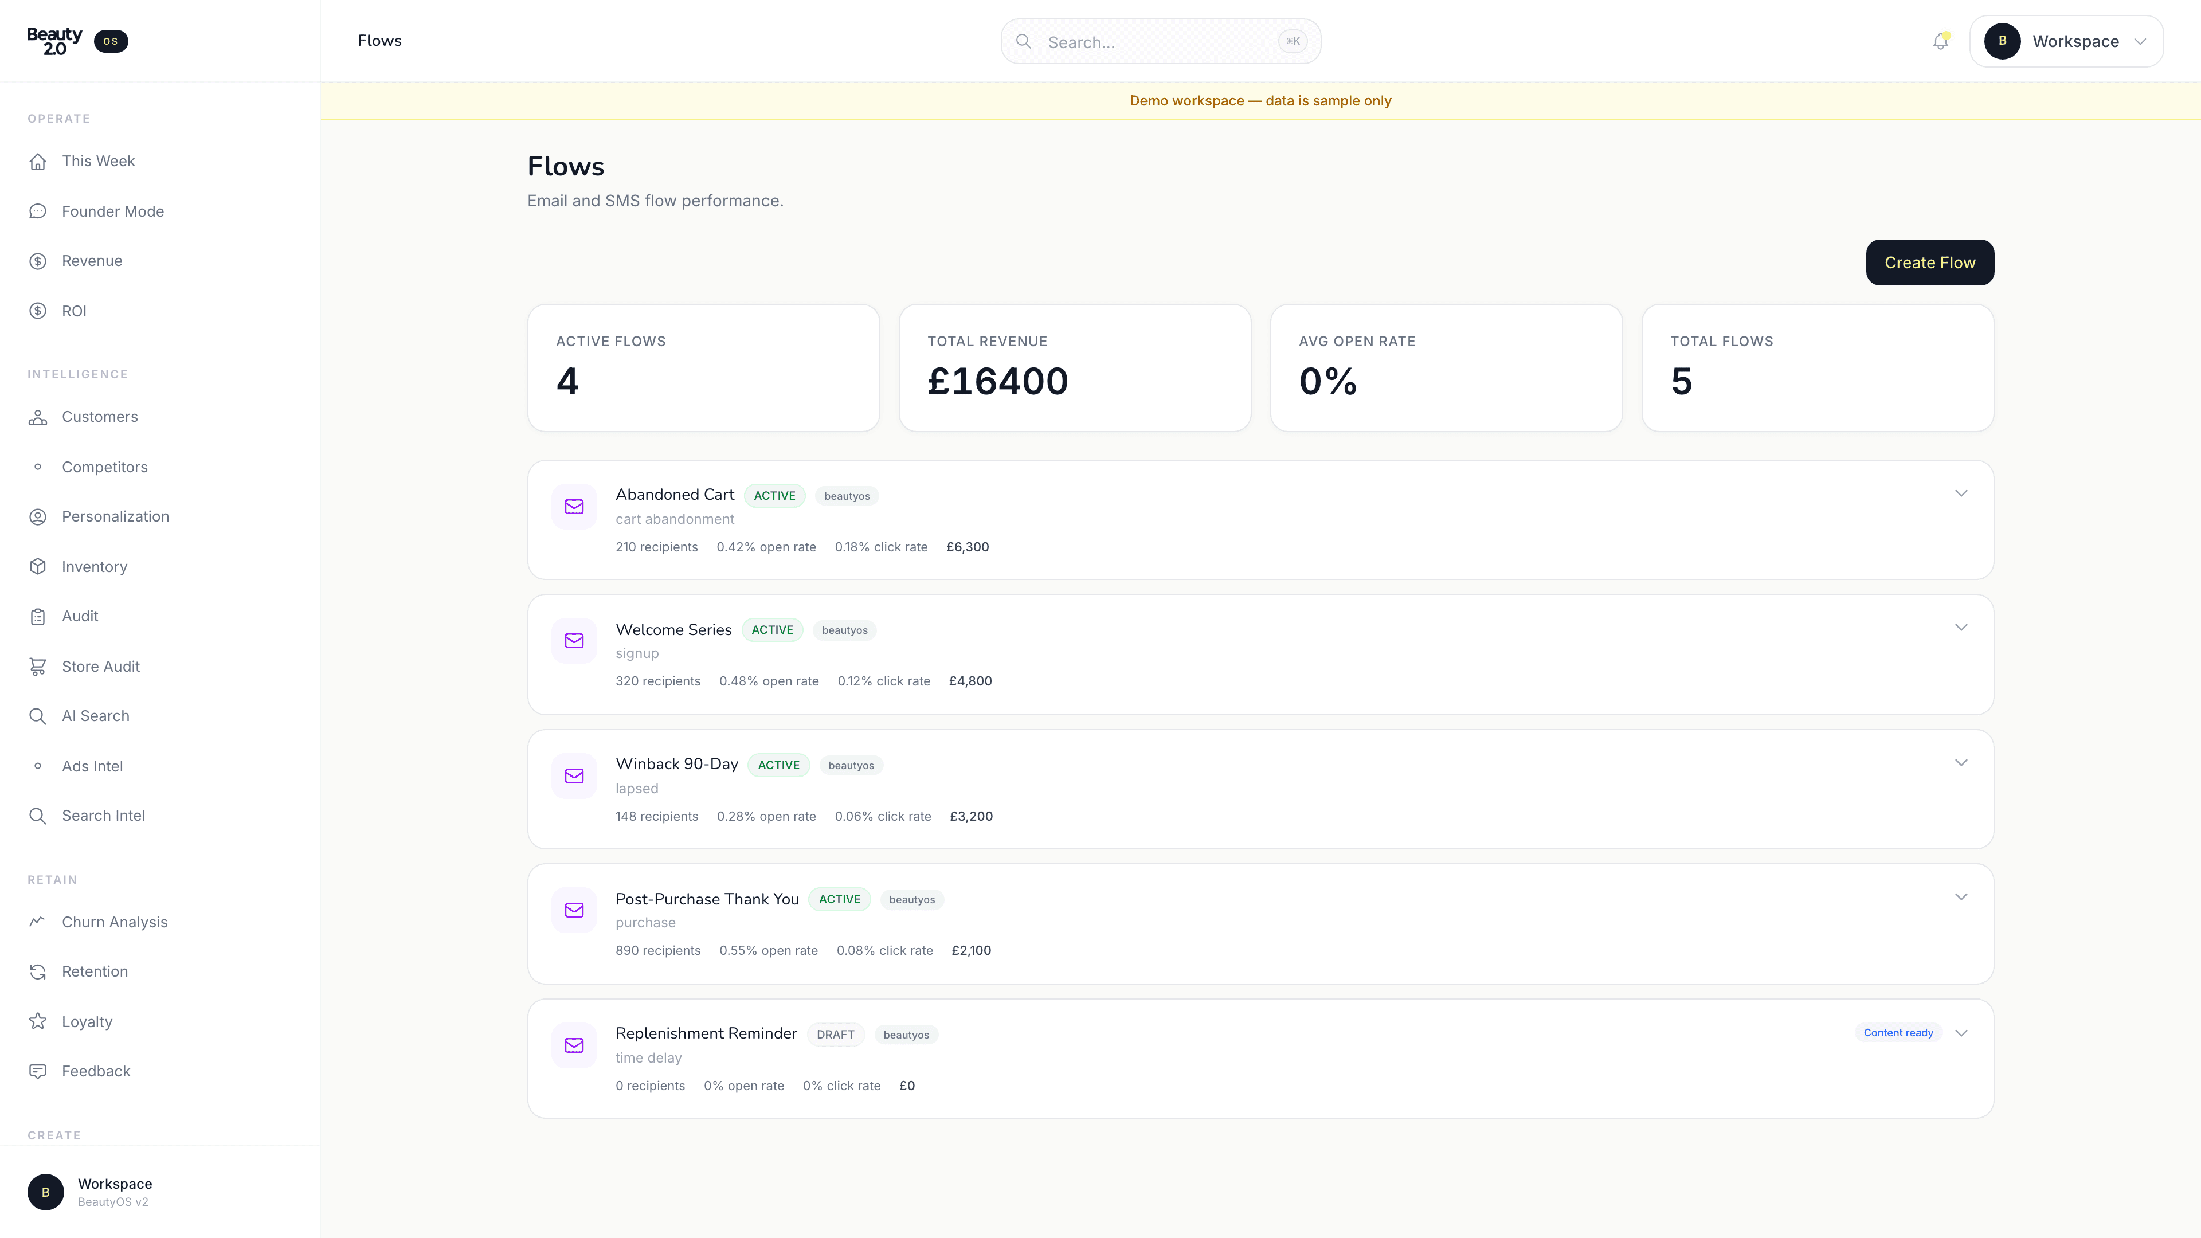Open the notifications bell

coord(1940,41)
